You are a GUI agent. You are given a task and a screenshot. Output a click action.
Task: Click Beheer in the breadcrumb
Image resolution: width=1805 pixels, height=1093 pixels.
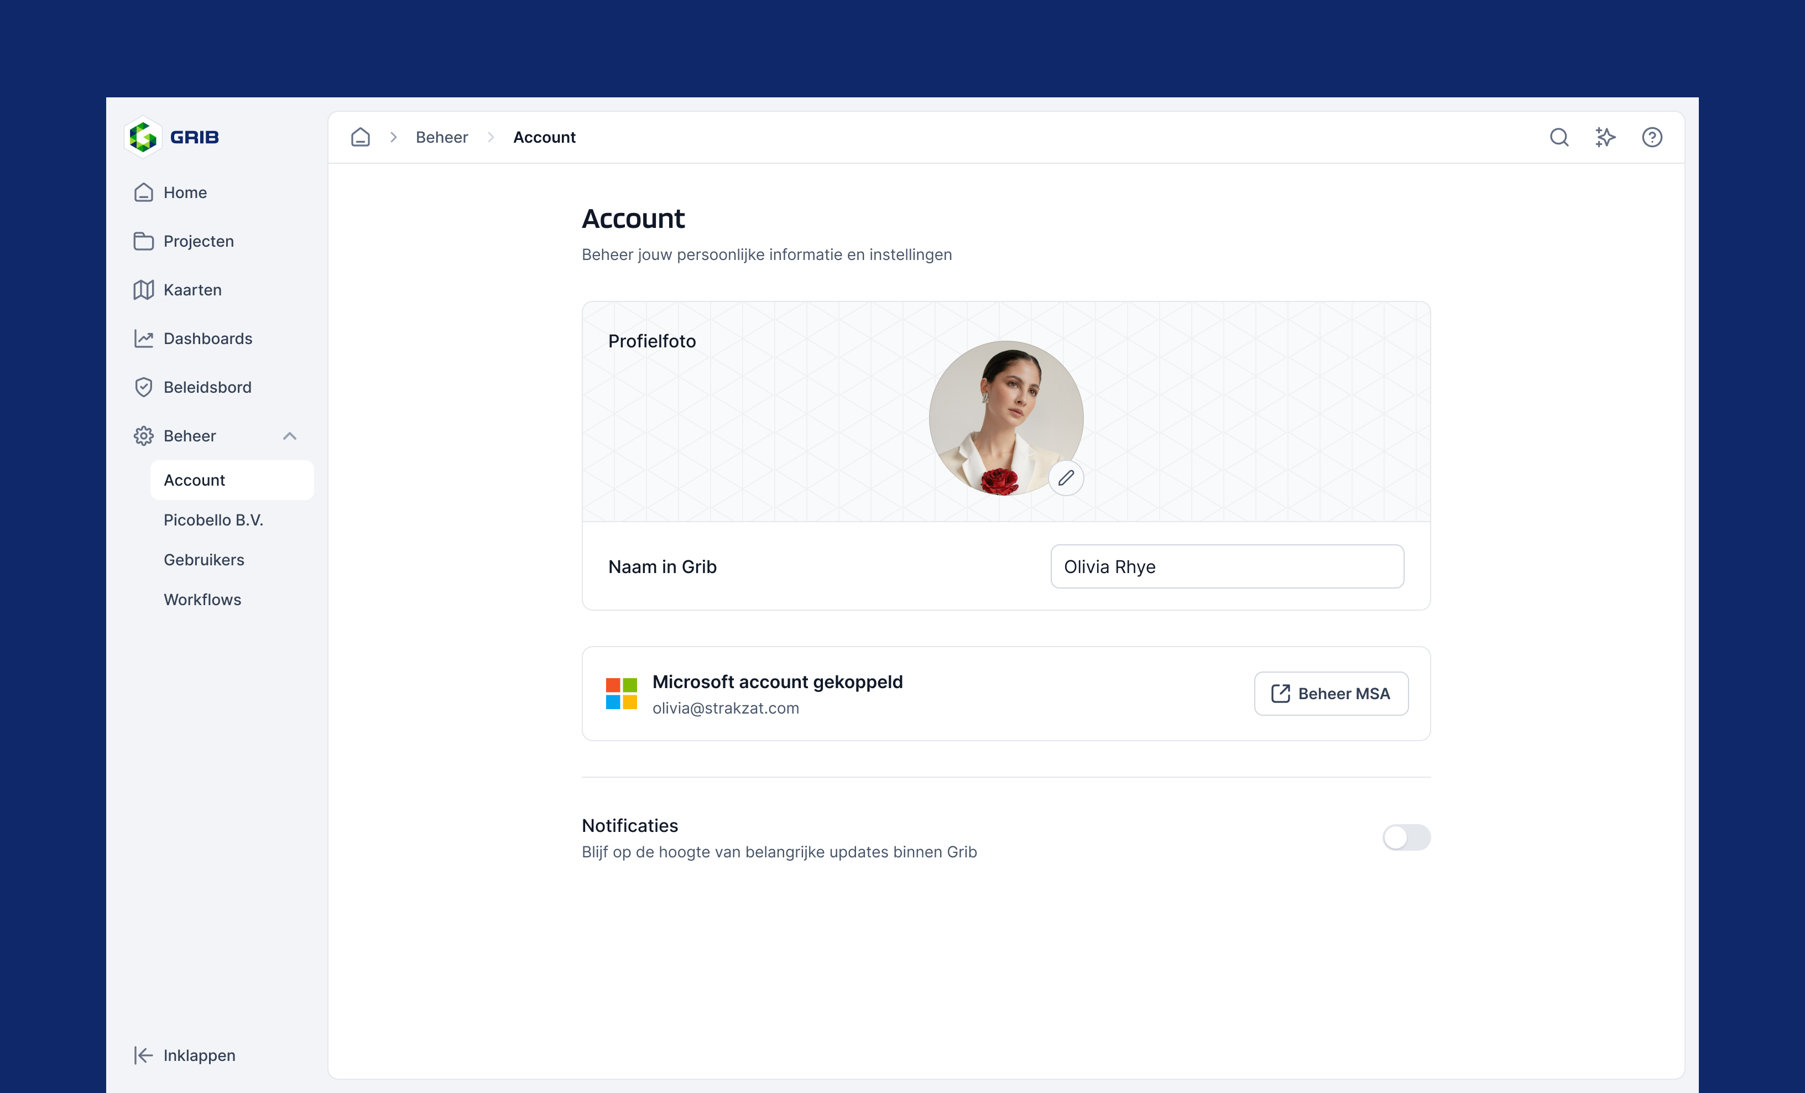441,137
